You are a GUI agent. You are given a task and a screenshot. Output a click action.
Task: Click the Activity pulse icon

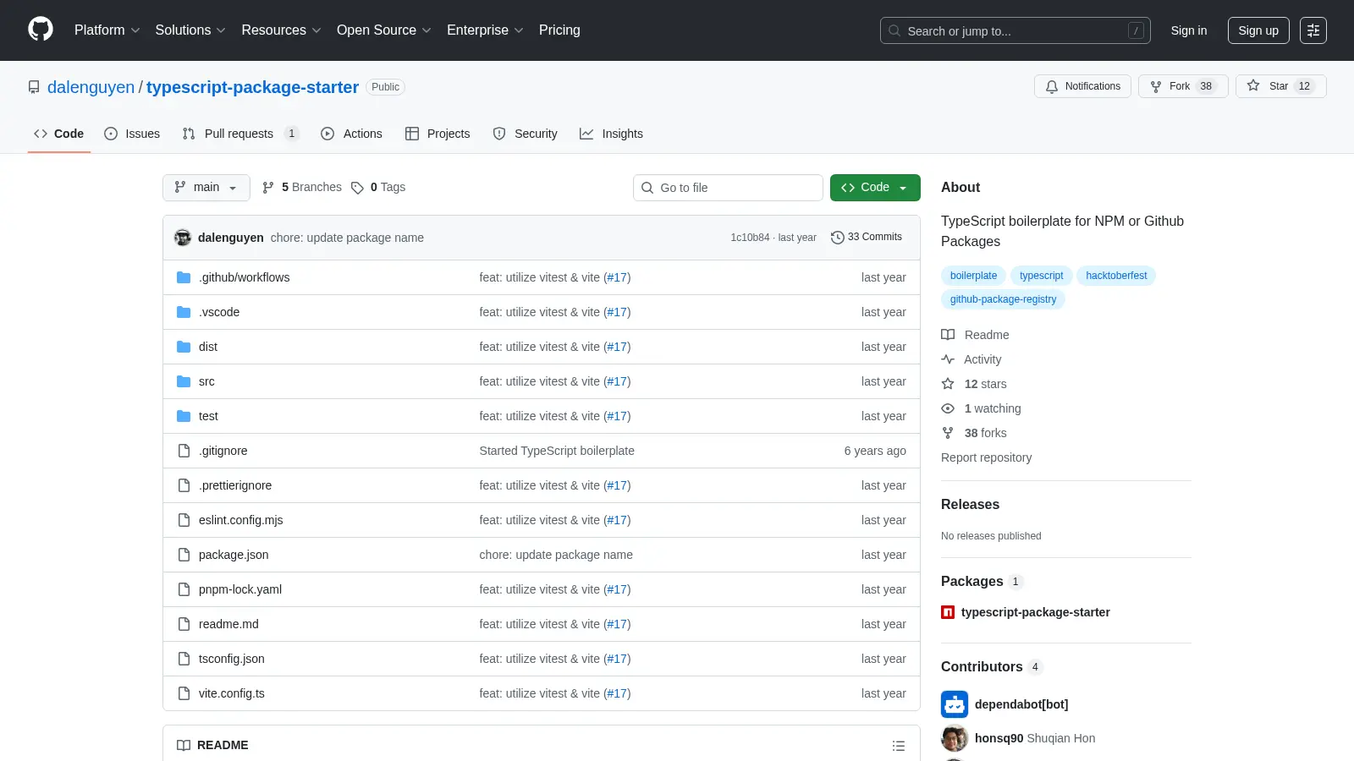(948, 359)
